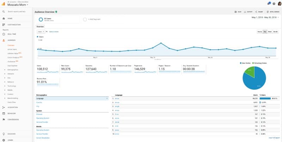This screenshot has height=142, width=282.
Task: Click the Language demographics row
Action: [x=72, y=98]
